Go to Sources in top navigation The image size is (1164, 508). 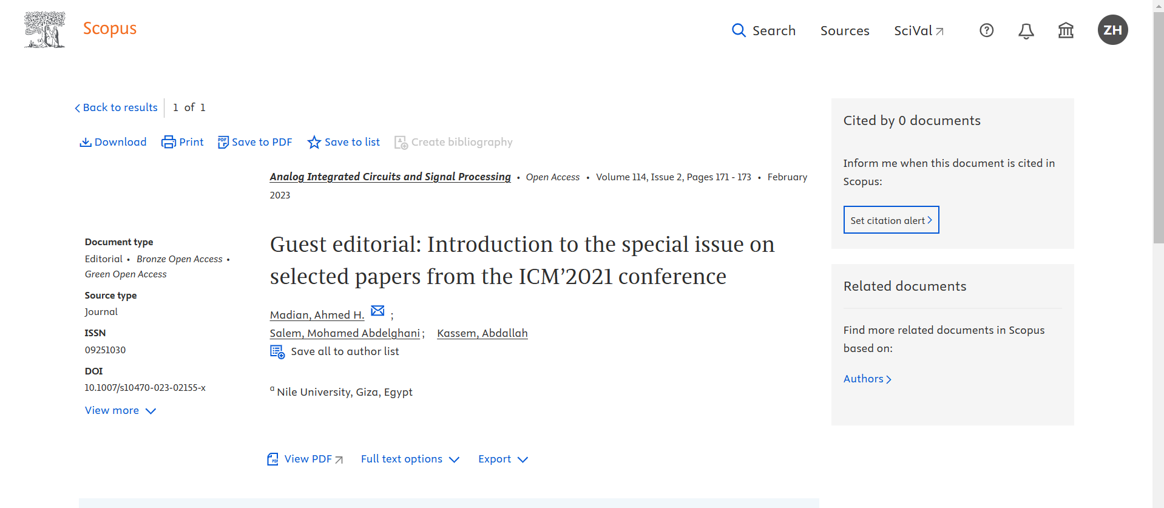click(844, 30)
